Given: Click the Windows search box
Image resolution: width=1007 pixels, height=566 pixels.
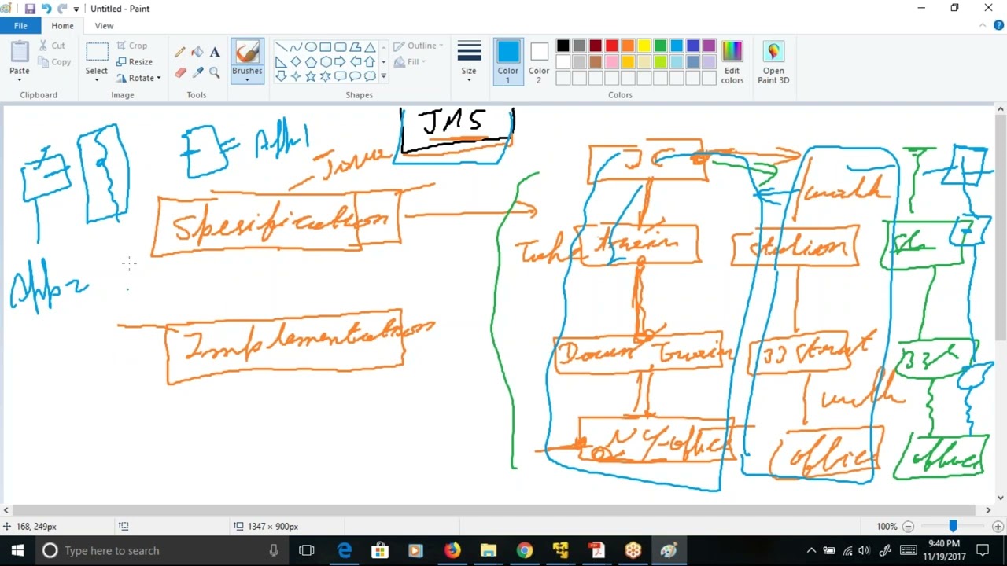Looking at the screenshot, I should point(161,550).
